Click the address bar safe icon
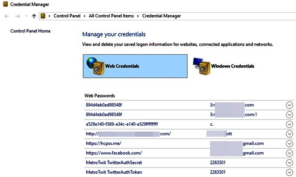 [x=43, y=16]
